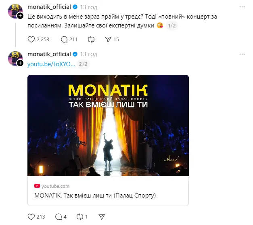This screenshot has width=253, height=225.
Task: Share the first post via the send icon
Action: click(x=108, y=39)
